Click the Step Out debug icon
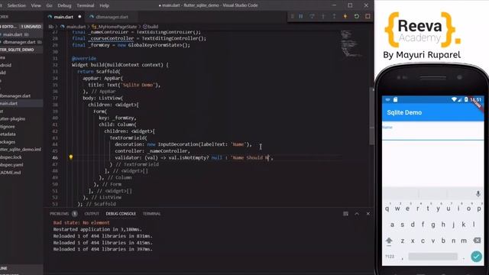The width and height of the screenshot is (489, 275). (334, 16)
